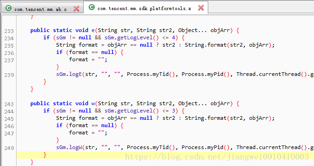Viewport: 314px width, 166px height.
Task: Click the closing brace on the highlighted line
Action: 45,155
